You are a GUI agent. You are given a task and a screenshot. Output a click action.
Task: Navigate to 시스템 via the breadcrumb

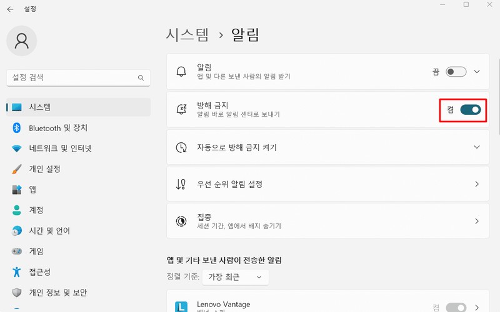(x=187, y=34)
